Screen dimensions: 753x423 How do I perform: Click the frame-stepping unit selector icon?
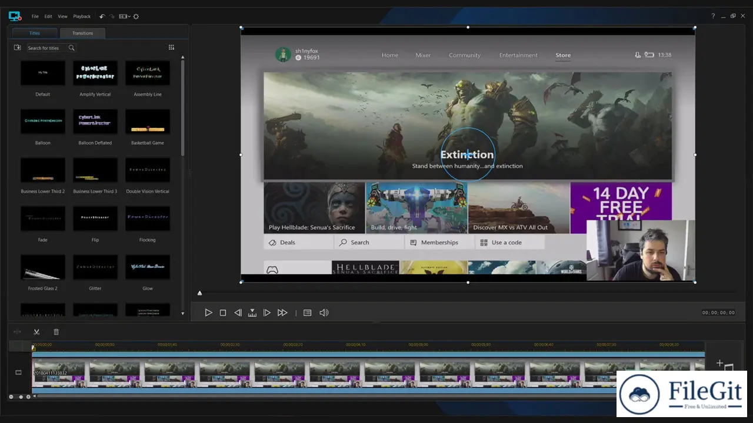(252, 313)
